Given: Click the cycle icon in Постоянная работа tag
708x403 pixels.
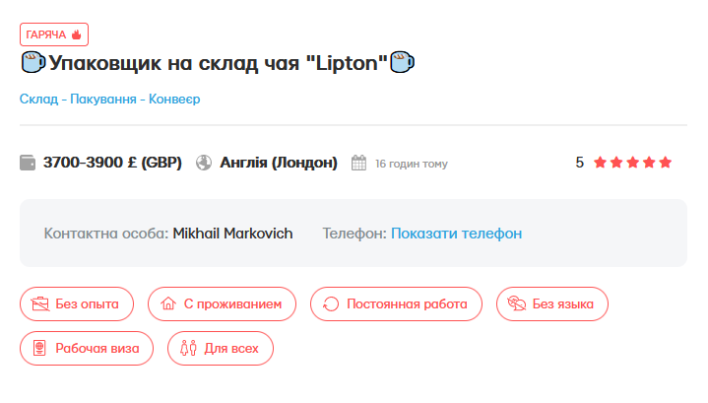Looking at the screenshot, I should pos(330,303).
